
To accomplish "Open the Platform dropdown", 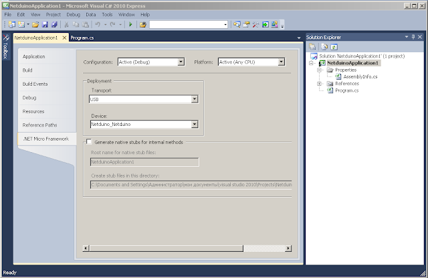I will click(x=281, y=62).
